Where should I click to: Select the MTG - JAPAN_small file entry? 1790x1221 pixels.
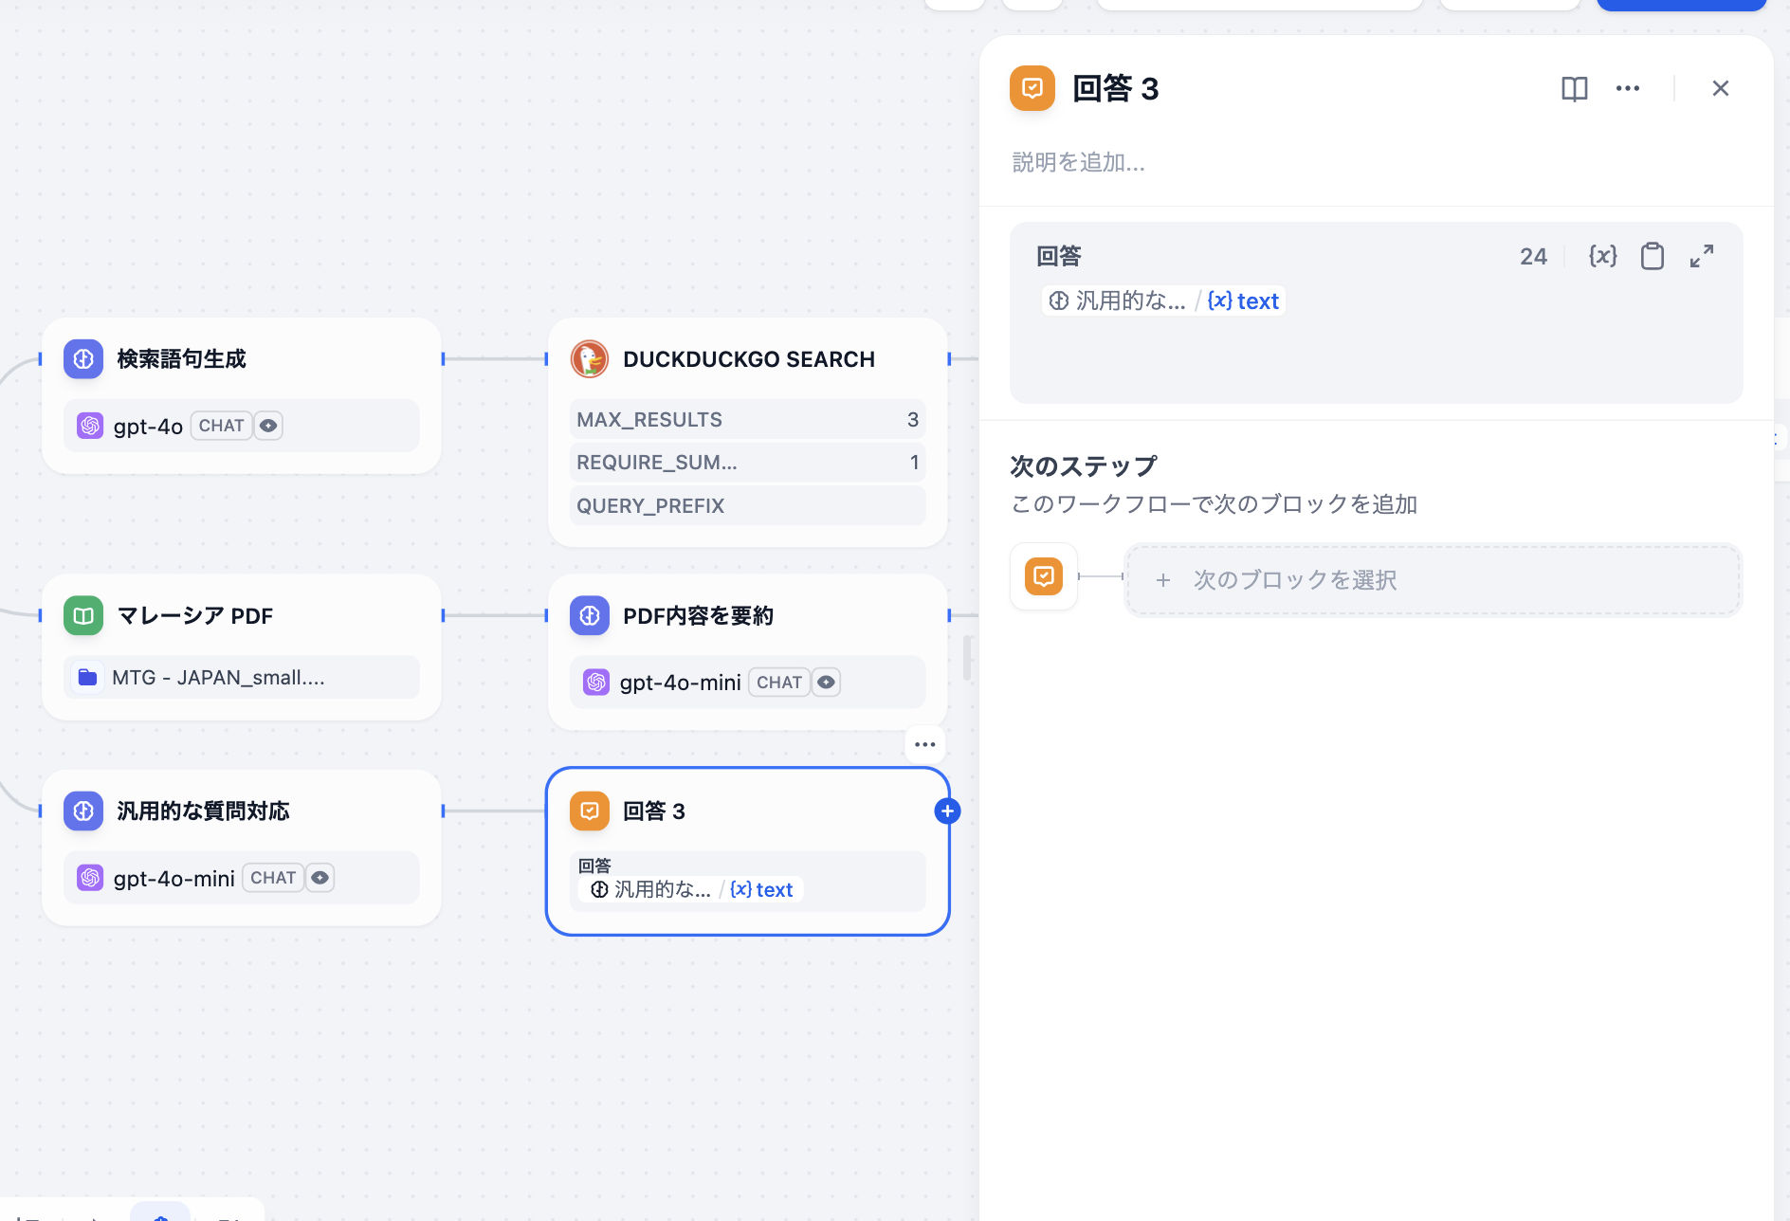(219, 677)
